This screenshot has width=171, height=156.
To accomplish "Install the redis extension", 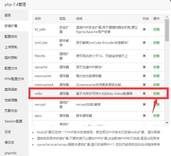I will [156, 94].
